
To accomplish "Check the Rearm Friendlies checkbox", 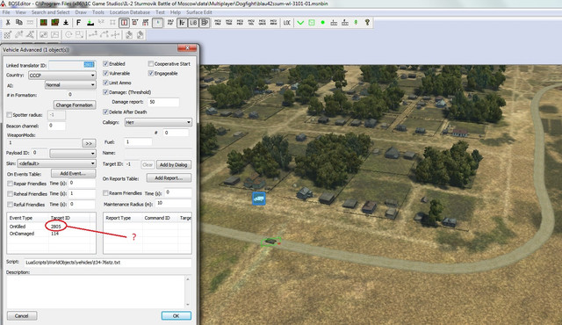I will point(105,192).
